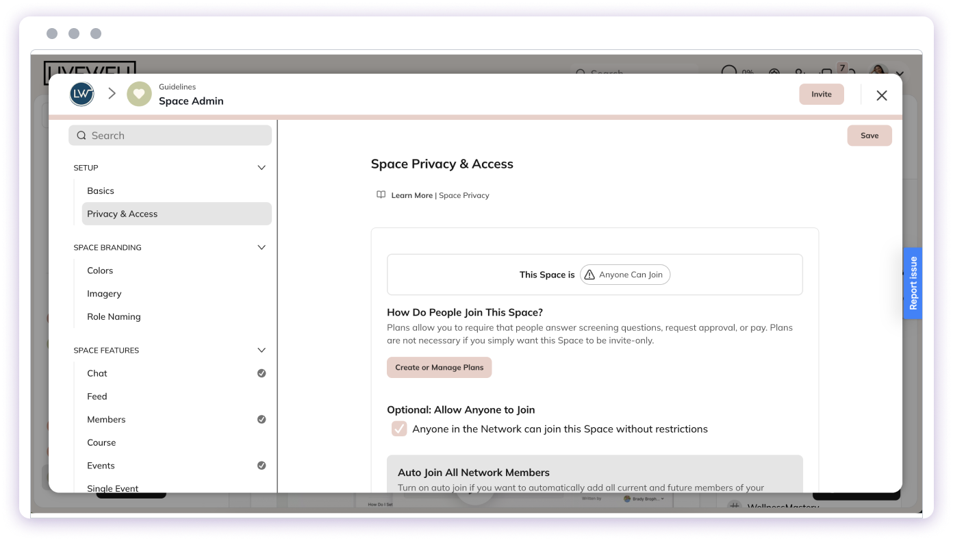Viewport: 953px width, 541px height.
Task: Click the Report Issue side tab
Action: pos(913,283)
